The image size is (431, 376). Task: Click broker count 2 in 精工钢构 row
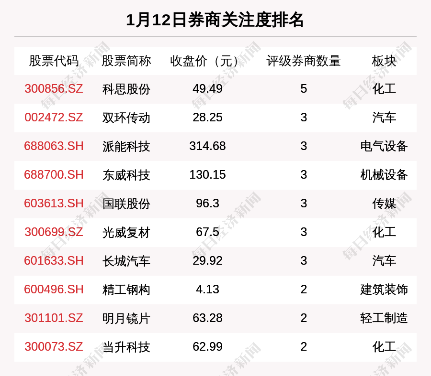(304, 290)
